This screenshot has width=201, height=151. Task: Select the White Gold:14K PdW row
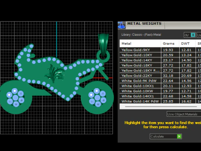(x=160, y=101)
